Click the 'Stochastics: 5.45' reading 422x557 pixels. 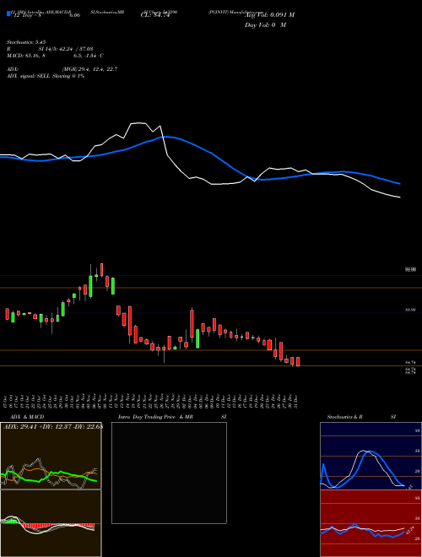coord(26,42)
